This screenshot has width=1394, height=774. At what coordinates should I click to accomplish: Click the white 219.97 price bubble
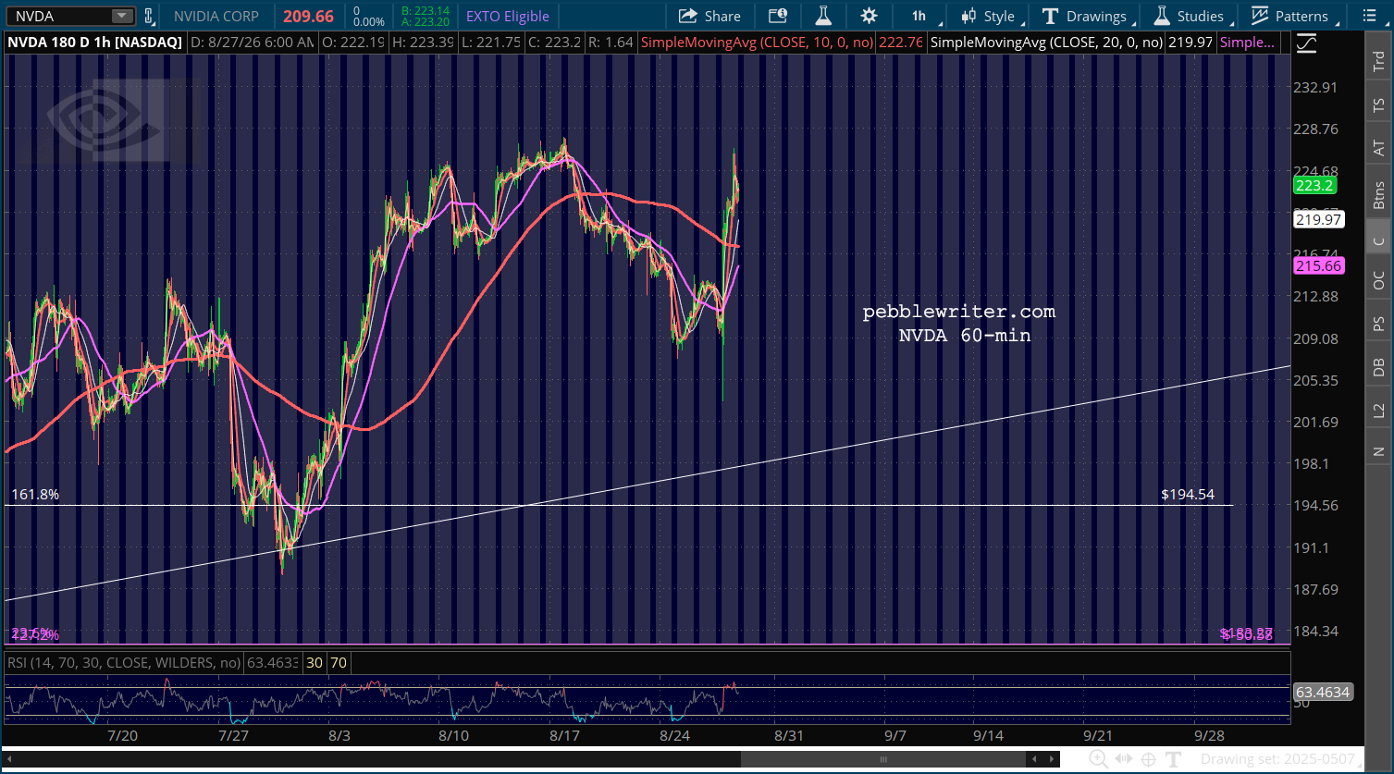[1319, 219]
